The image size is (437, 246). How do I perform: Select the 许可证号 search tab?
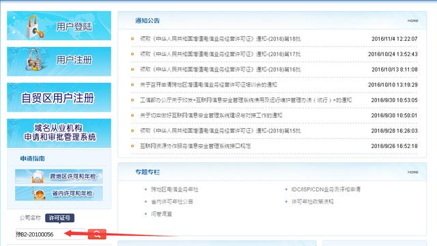(x=59, y=218)
